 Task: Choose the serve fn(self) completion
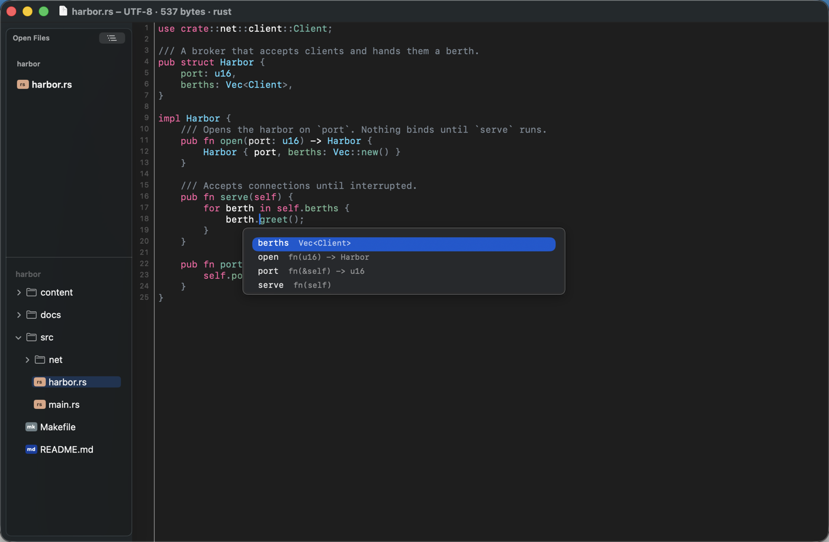tap(404, 285)
